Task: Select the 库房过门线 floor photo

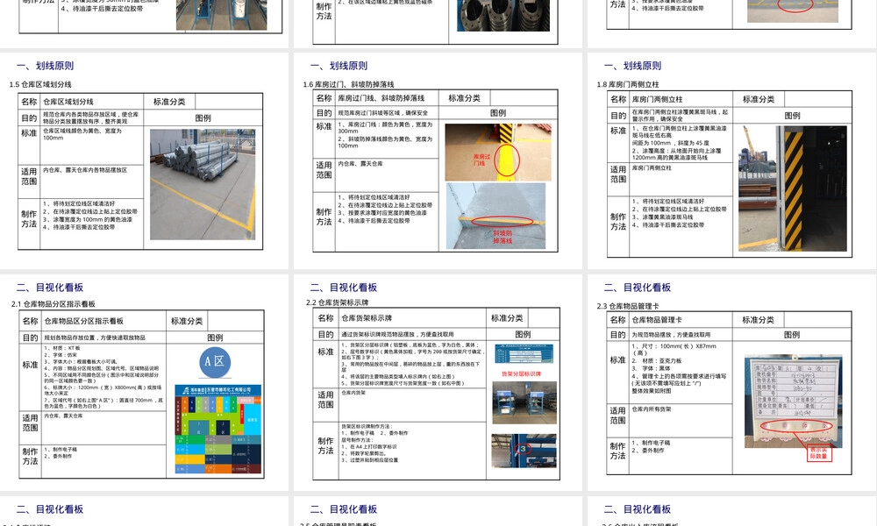Action: click(x=498, y=152)
